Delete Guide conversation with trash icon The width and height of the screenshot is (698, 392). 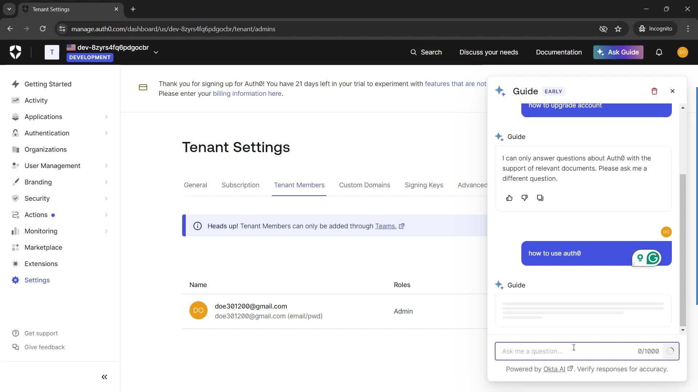click(654, 91)
